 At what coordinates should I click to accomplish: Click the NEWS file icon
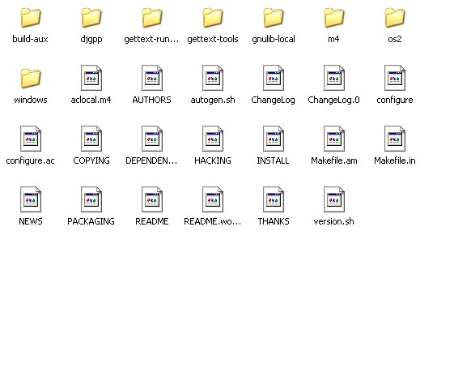click(30, 199)
